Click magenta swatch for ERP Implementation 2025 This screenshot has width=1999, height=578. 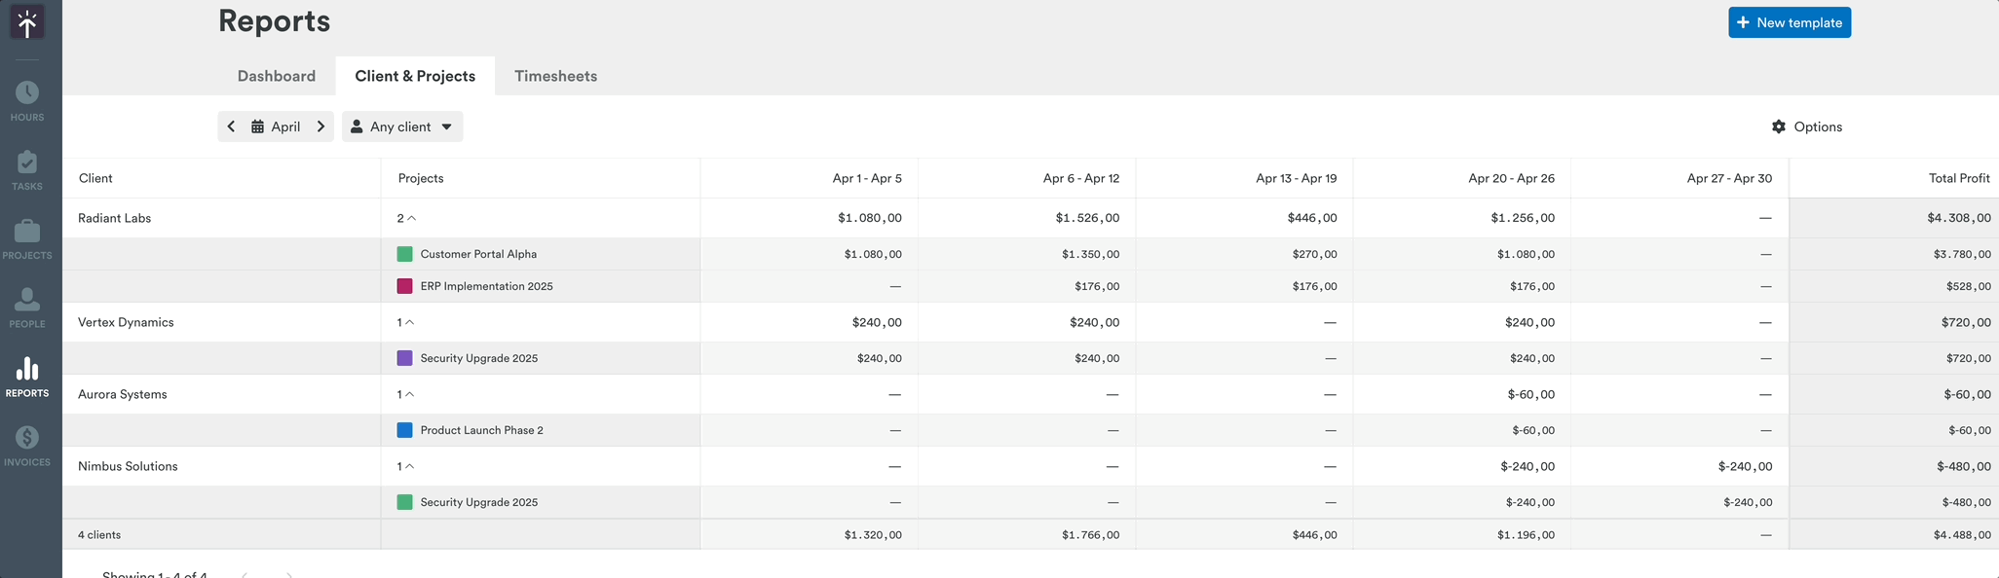pyautogui.click(x=404, y=286)
